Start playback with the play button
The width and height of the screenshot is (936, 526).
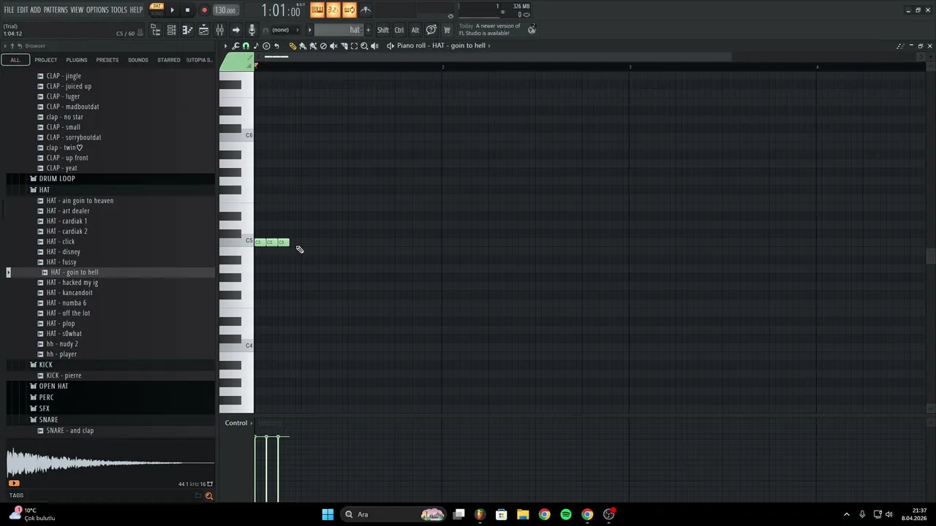pyautogui.click(x=173, y=10)
